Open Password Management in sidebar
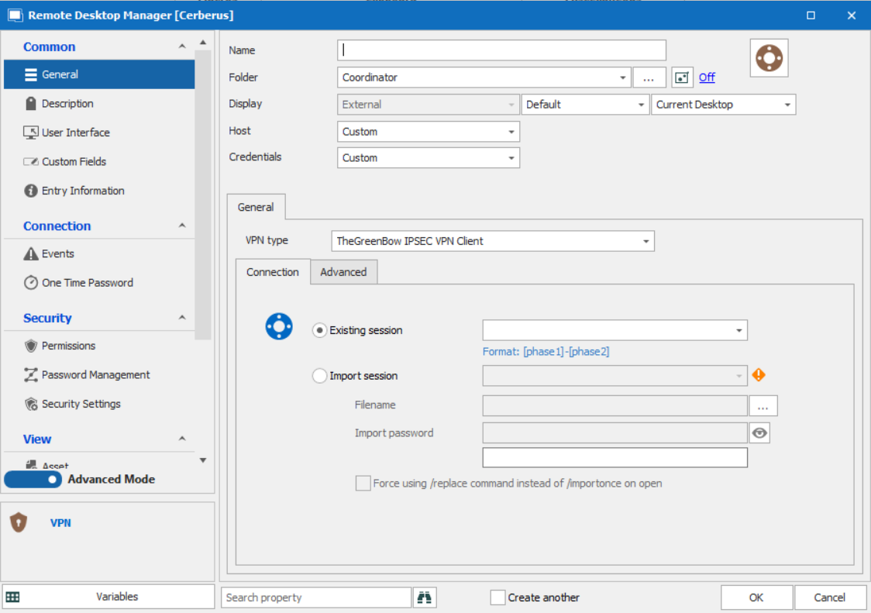871x613 pixels. pyautogui.click(x=95, y=375)
